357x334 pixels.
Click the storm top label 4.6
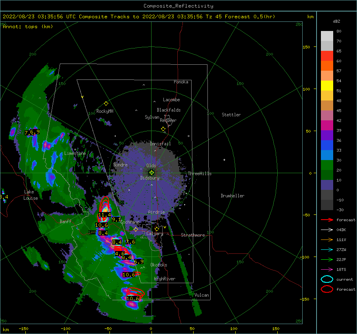pos(120,254)
